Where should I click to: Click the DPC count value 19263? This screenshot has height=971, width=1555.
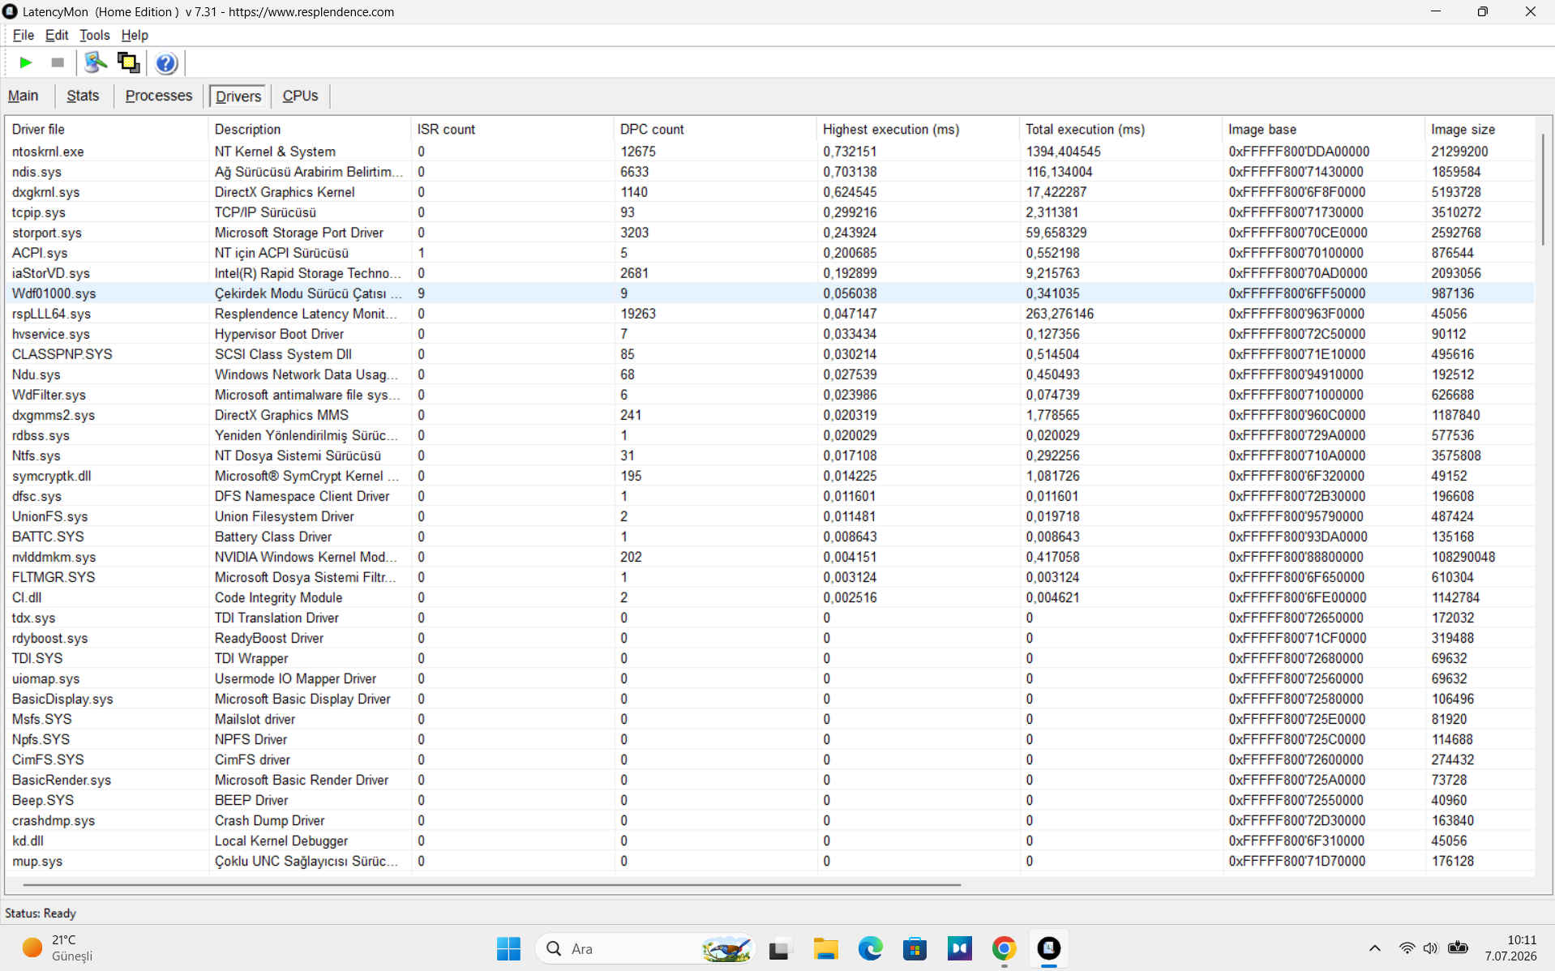(x=638, y=314)
